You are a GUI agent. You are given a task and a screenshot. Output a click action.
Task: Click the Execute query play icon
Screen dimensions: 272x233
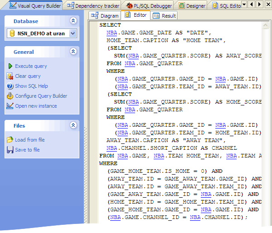click(10, 66)
